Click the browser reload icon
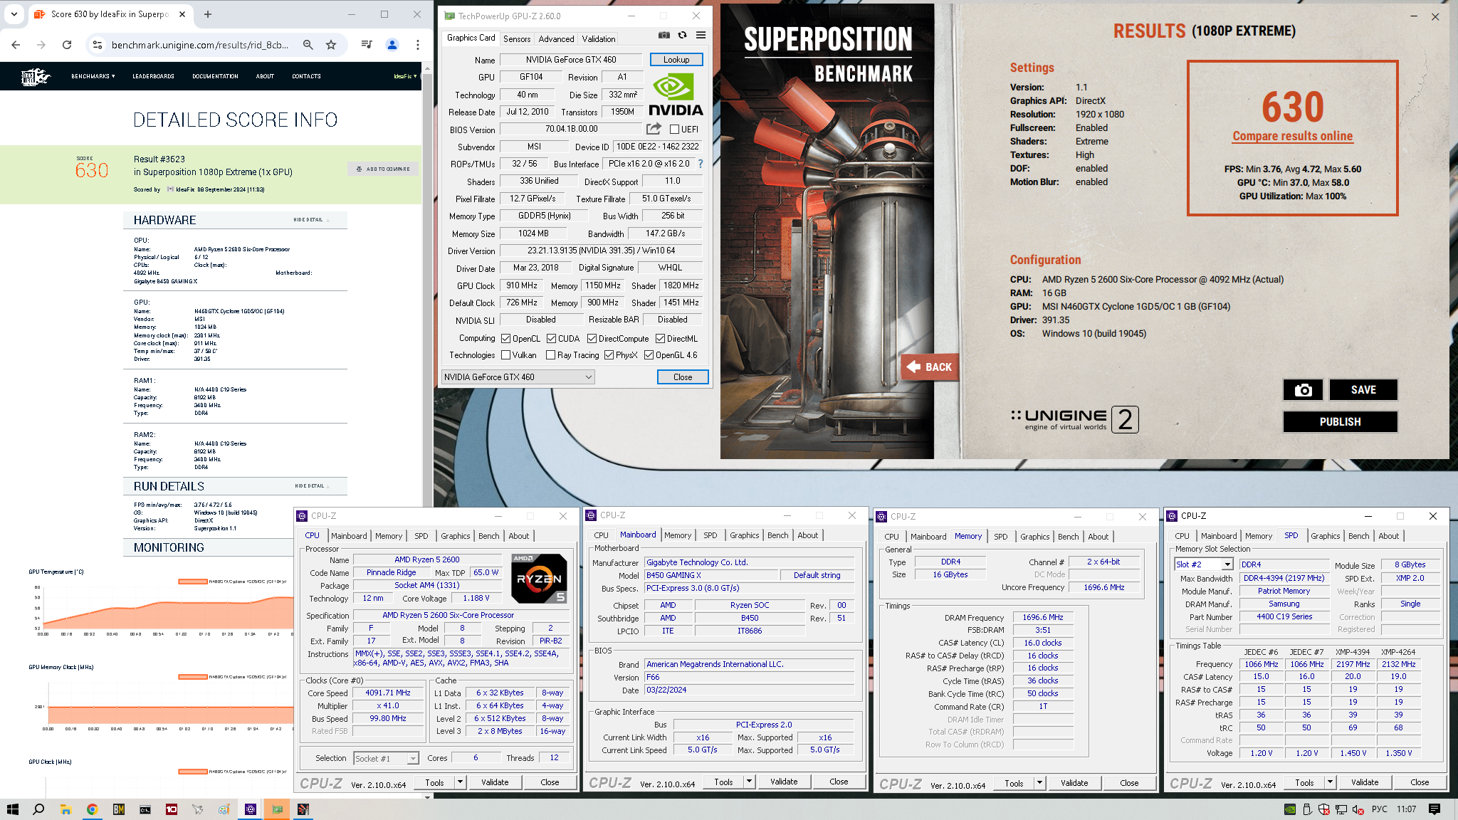The width and height of the screenshot is (1458, 820). click(x=67, y=45)
